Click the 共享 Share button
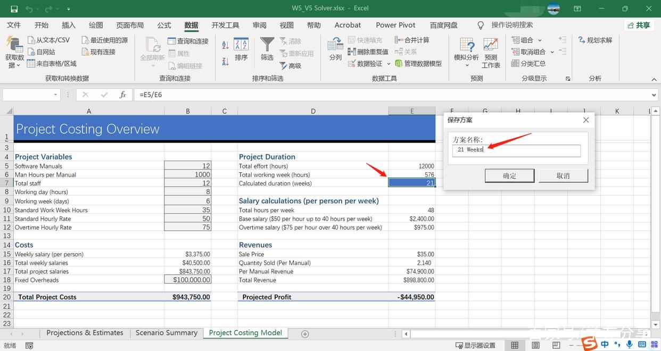This screenshot has height=351, width=661. pyautogui.click(x=639, y=25)
